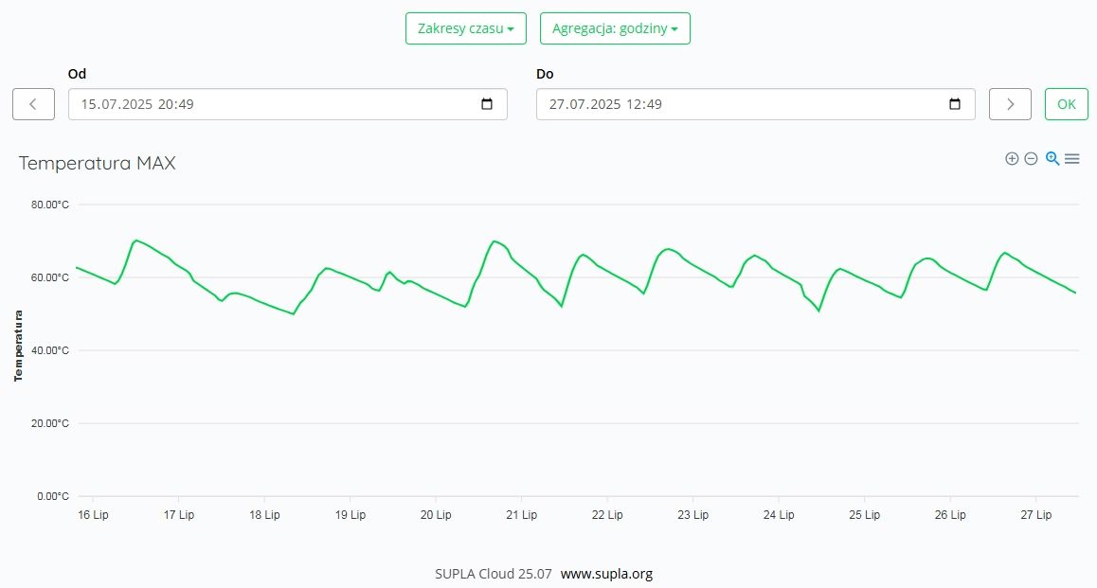Open calendar picker in Od field
Image resolution: width=1097 pixels, height=588 pixels.
pos(487,104)
